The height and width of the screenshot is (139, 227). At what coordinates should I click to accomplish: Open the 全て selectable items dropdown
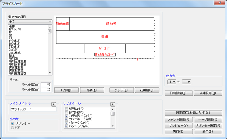[30, 22]
